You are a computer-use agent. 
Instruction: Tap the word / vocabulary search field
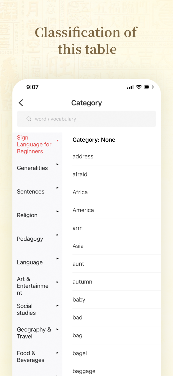[86, 119]
